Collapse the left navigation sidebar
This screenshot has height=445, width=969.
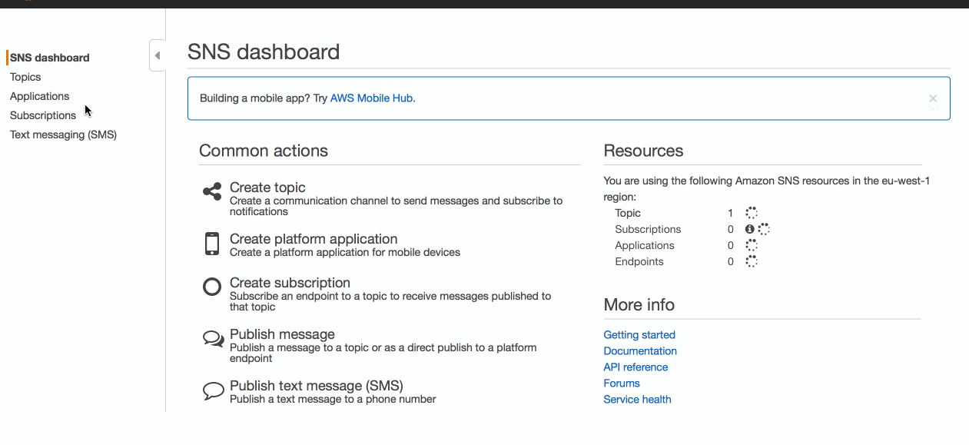tap(158, 55)
